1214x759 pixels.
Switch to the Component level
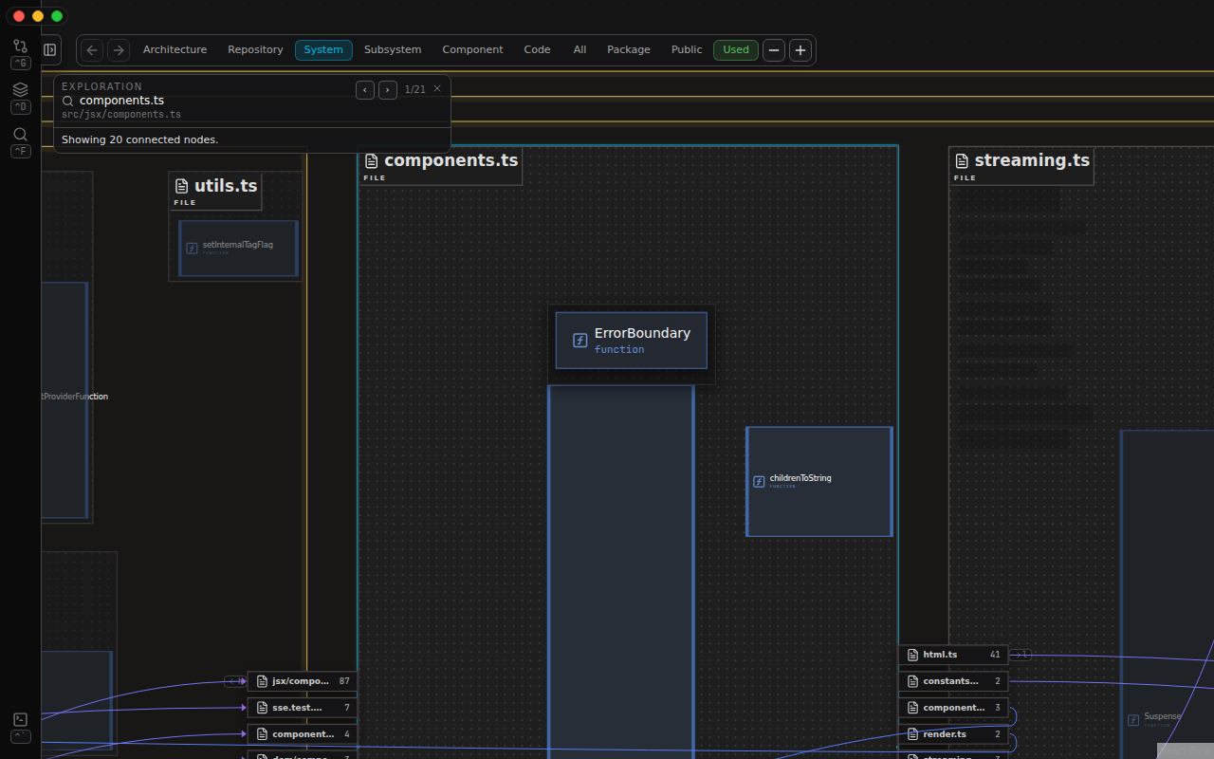[472, 49]
